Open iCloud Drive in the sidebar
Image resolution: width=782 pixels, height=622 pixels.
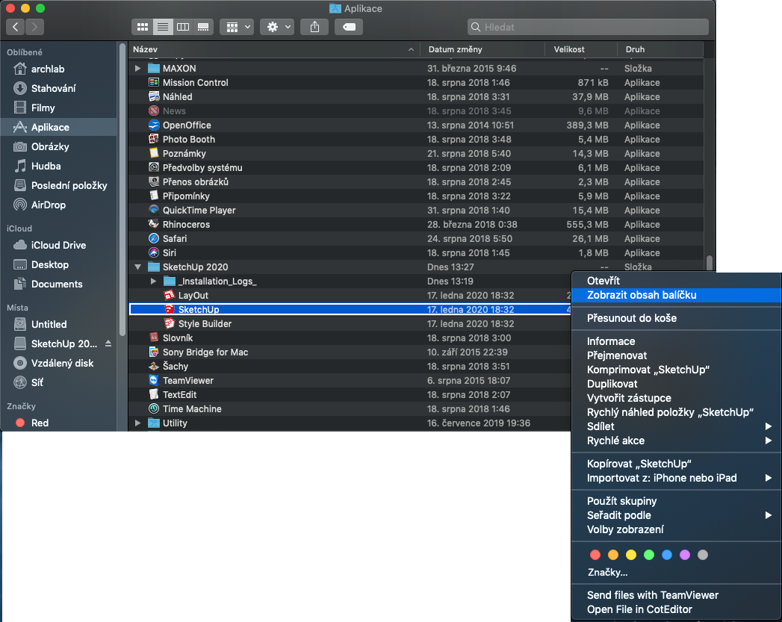59,245
